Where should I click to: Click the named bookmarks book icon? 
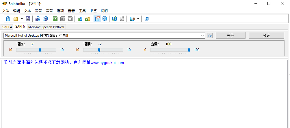pyautogui.click(x=132, y=19)
